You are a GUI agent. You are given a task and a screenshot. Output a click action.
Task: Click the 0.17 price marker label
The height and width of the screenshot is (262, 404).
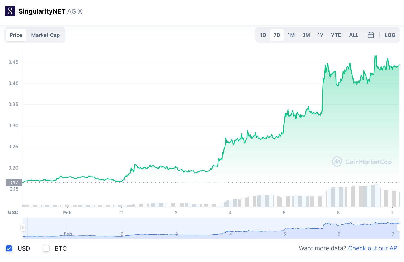(x=14, y=183)
